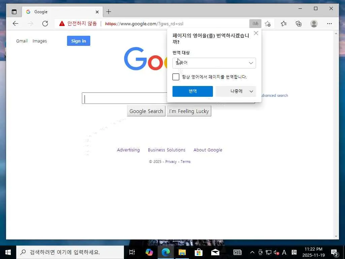Select the Google browser tab
The height and width of the screenshot is (259, 345).
62,12
